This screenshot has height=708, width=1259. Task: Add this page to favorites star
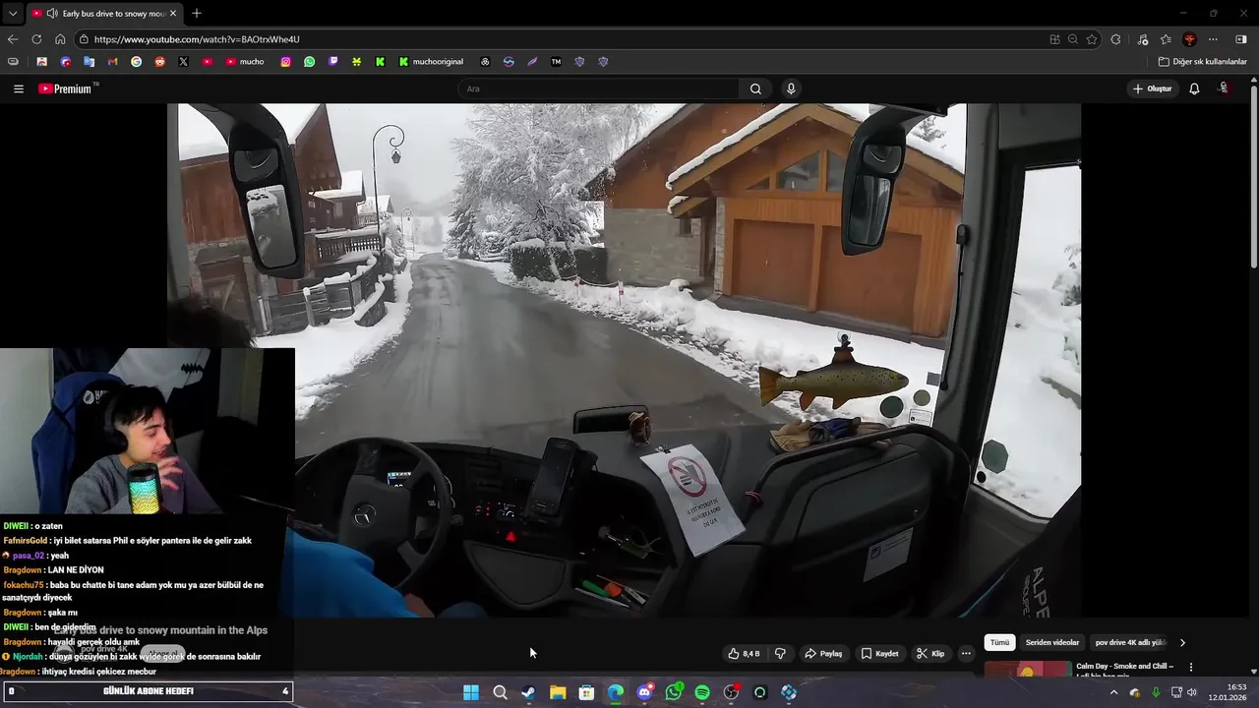pyautogui.click(x=1092, y=39)
